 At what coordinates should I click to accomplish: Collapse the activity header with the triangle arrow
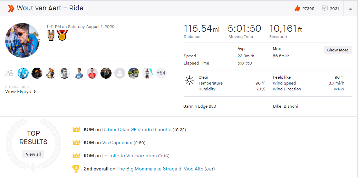point(350,9)
